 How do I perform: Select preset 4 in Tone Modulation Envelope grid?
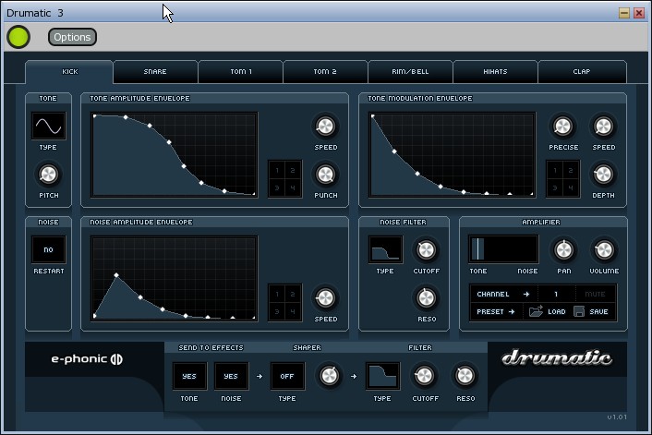tap(571, 188)
